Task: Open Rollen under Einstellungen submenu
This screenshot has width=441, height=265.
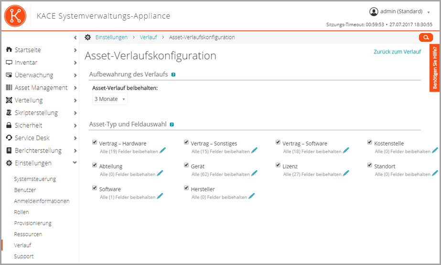Action: point(22,212)
